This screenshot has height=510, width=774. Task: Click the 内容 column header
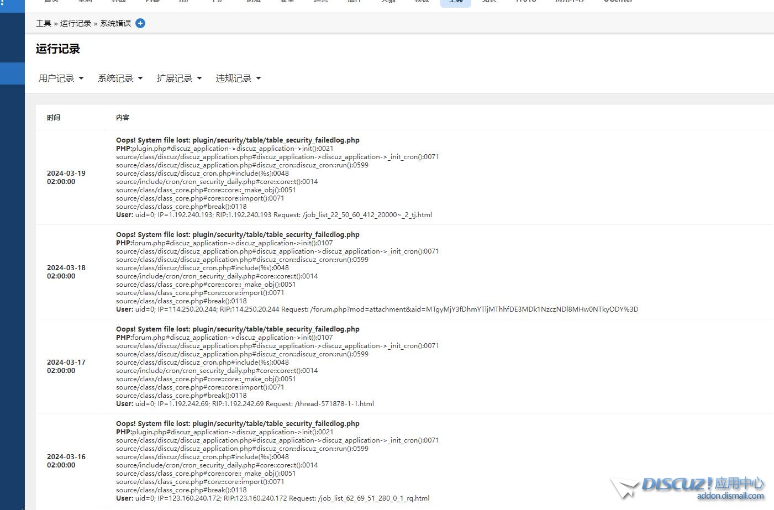123,118
